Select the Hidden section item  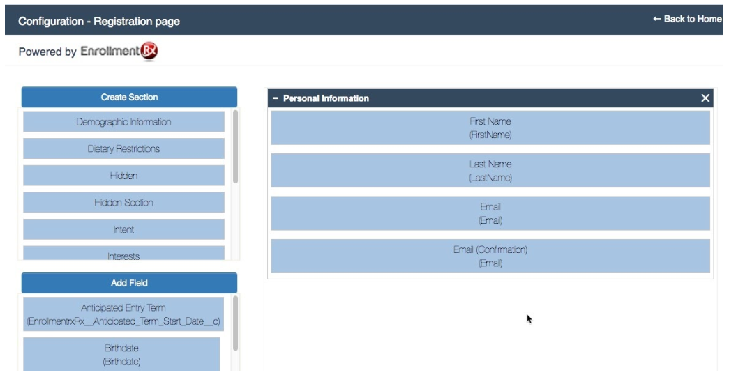pyautogui.click(x=123, y=176)
